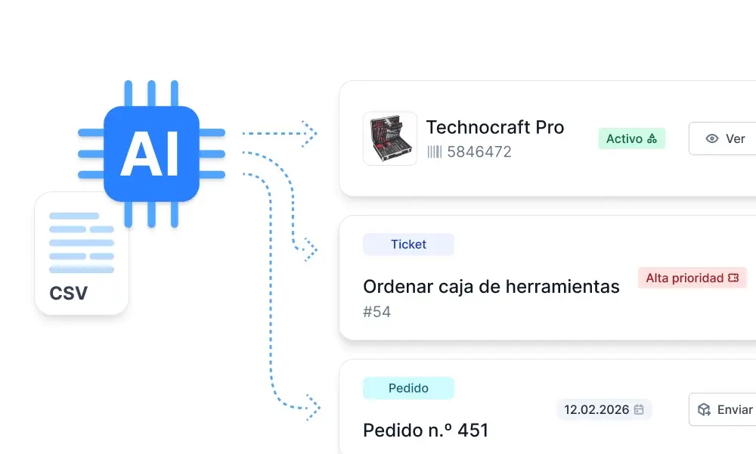Viewport: 756px width, 454px height.
Task: Open the 12.02.2026 date picker
Action: pyautogui.click(x=604, y=409)
